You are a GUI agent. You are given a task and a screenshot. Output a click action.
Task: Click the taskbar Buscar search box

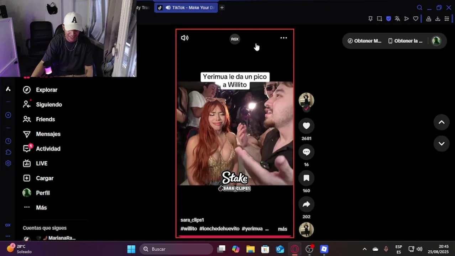[x=176, y=249]
